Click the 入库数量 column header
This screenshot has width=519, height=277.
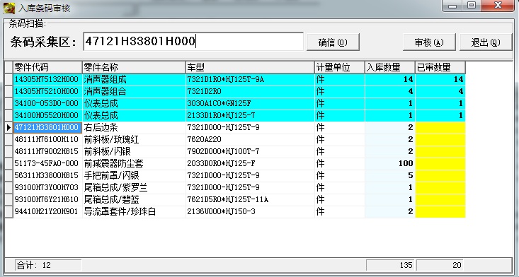point(390,67)
